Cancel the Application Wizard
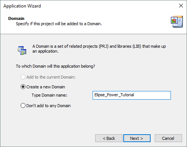The height and width of the screenshot is (147, 187). [x=168, y=138]
